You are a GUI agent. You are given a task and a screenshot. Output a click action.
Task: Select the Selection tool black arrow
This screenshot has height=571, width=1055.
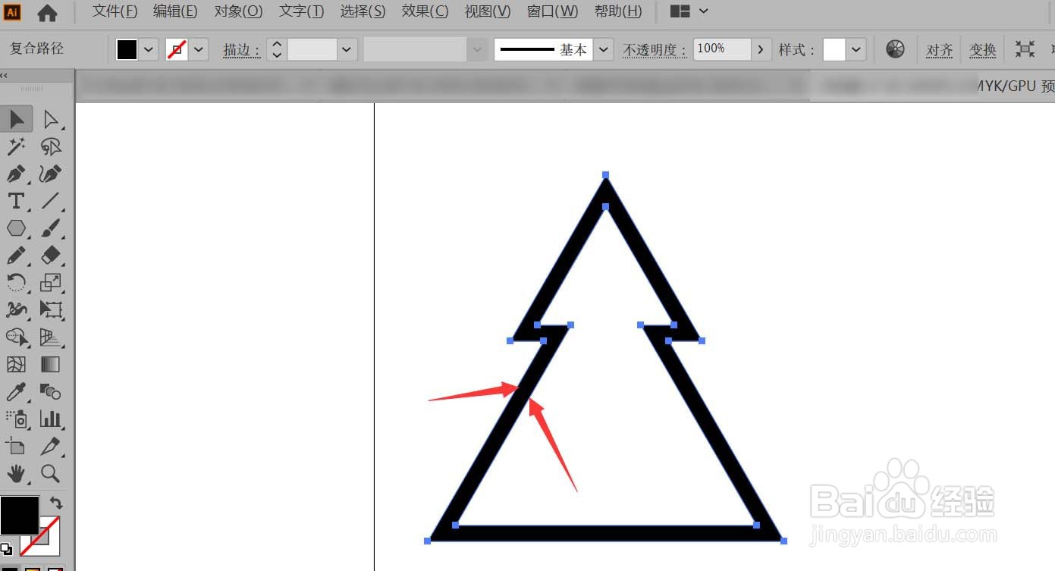click(x=17, y=119)
